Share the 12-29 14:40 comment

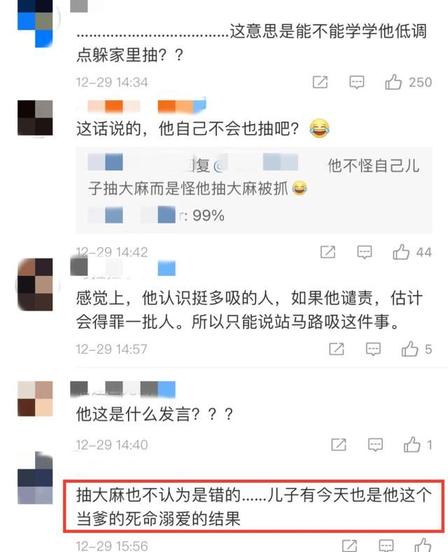click(339, 445)
